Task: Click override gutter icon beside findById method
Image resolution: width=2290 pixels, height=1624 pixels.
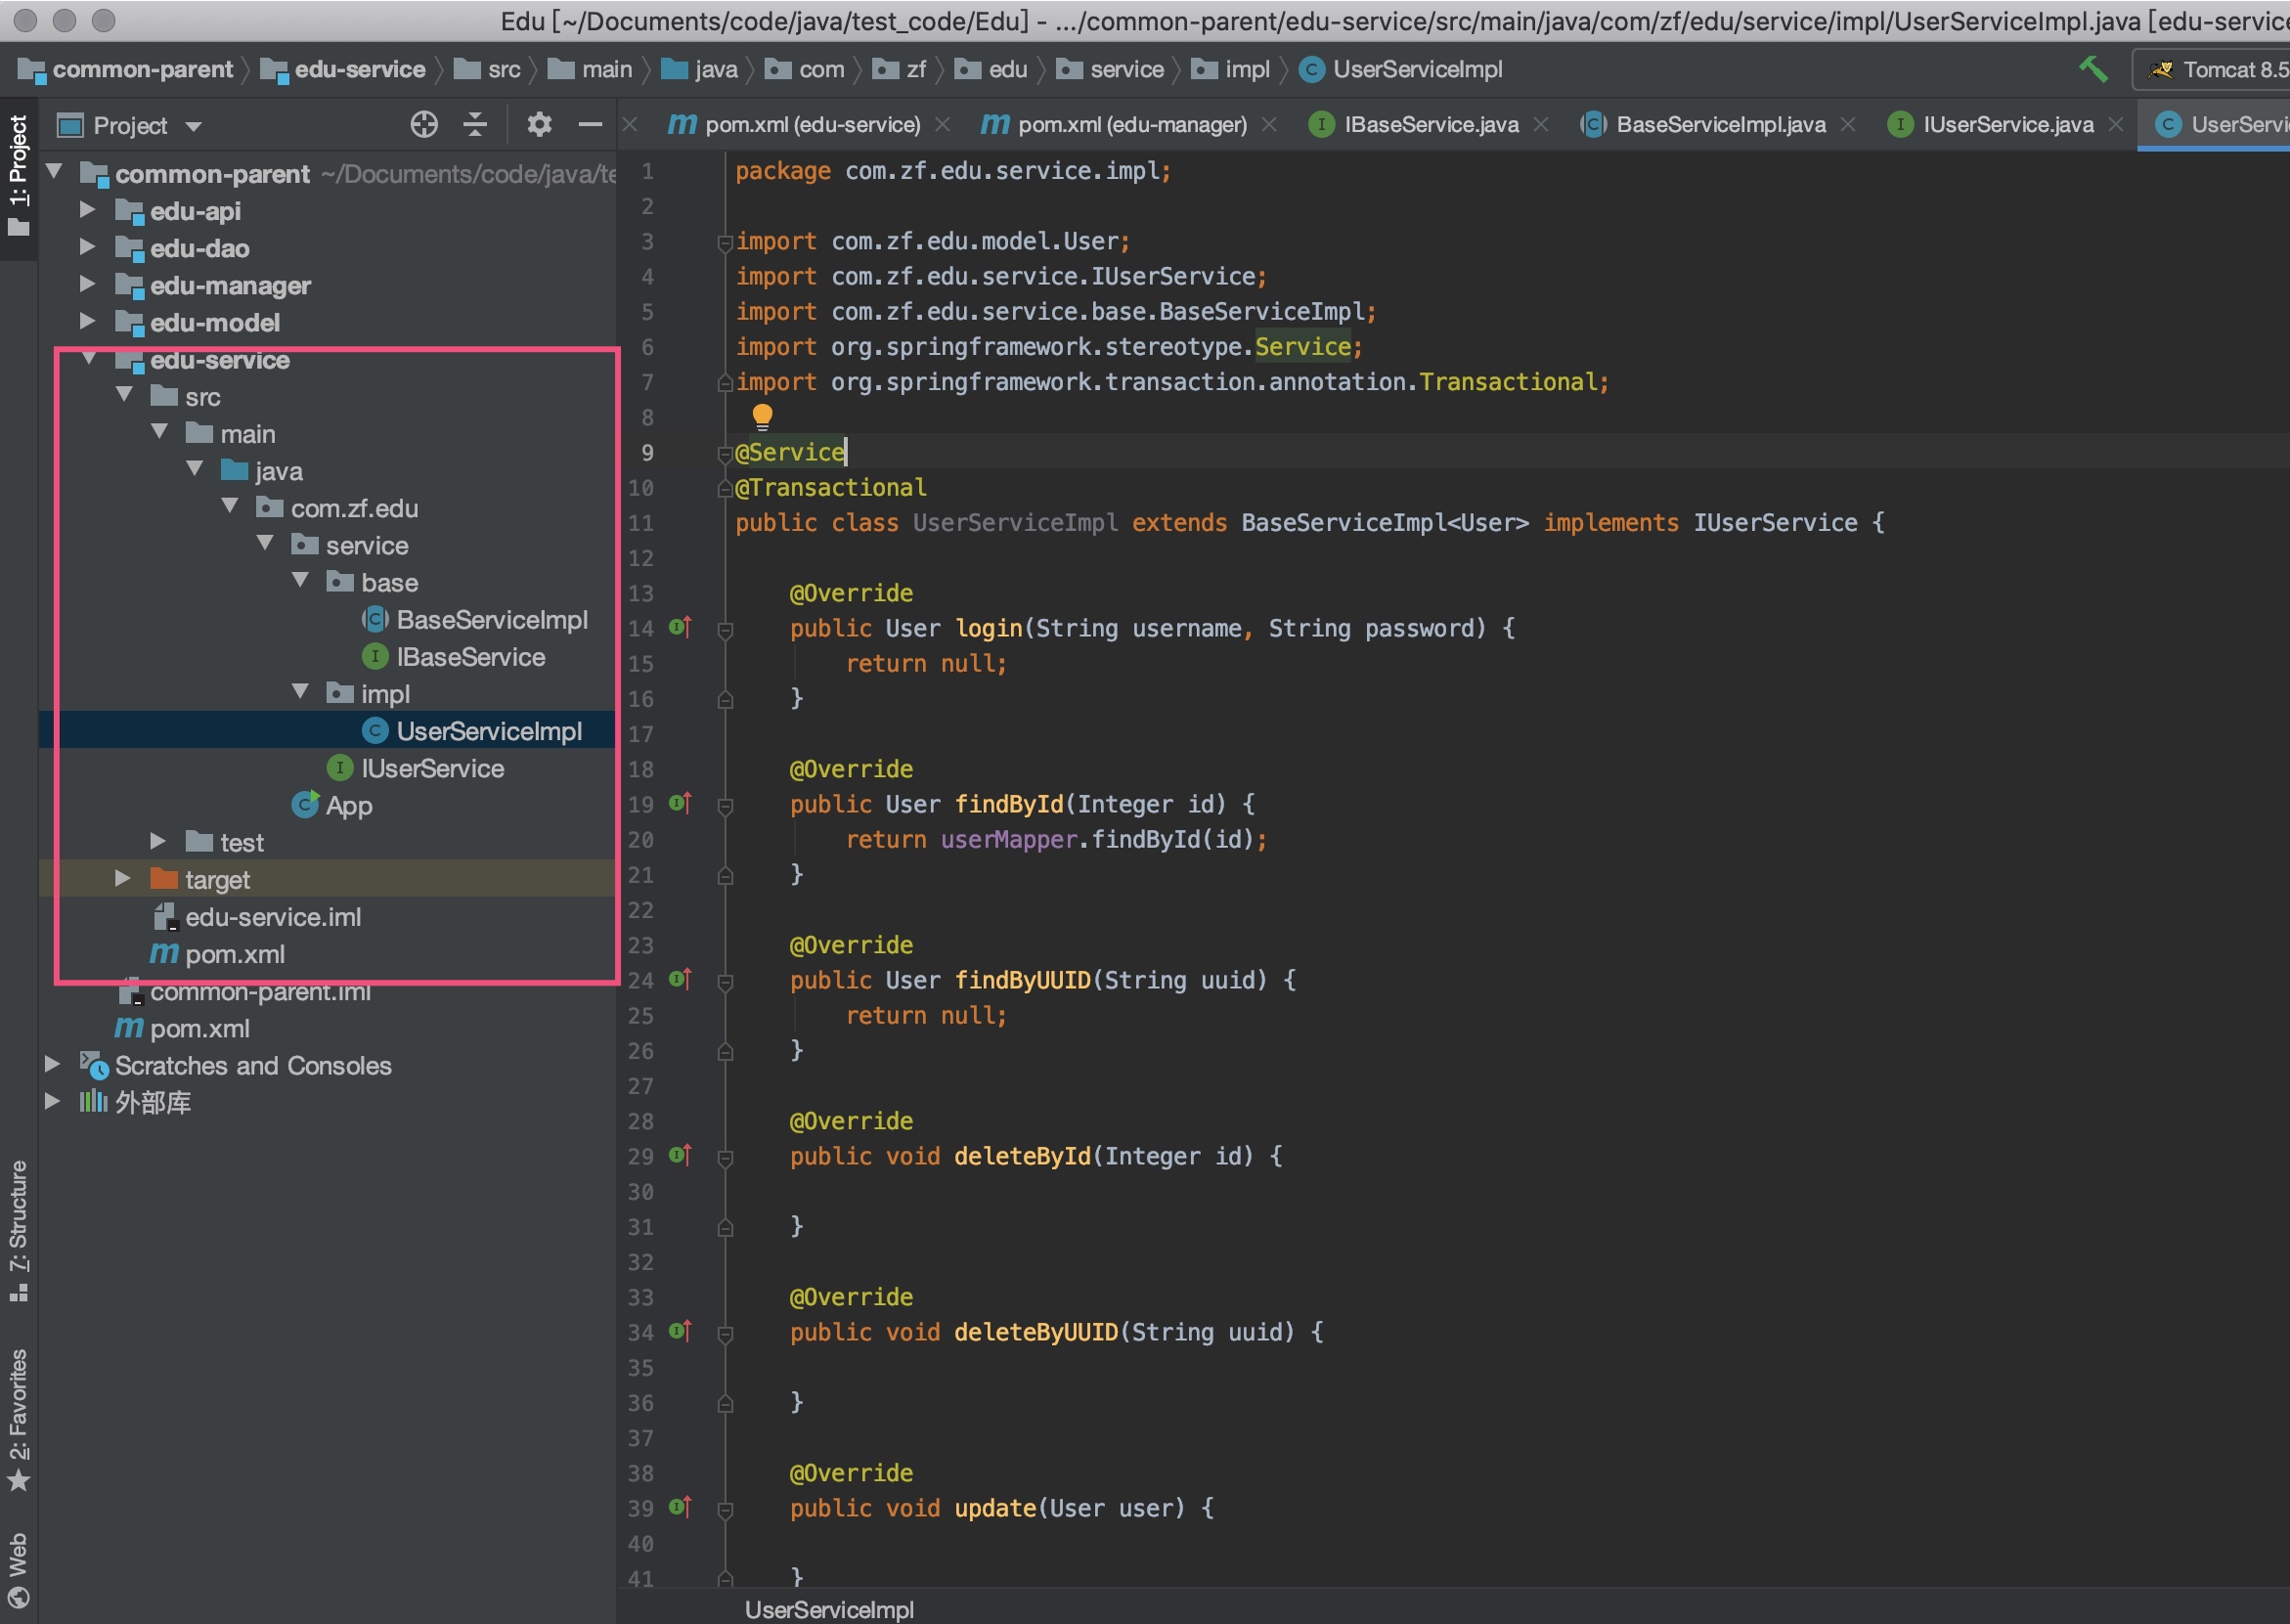Action: tap(680, 804)
